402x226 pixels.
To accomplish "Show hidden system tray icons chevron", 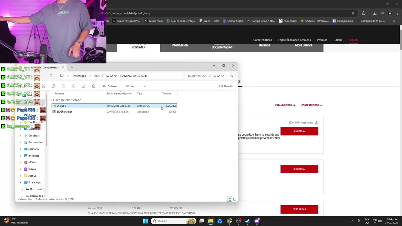I will tap(352, 221).
